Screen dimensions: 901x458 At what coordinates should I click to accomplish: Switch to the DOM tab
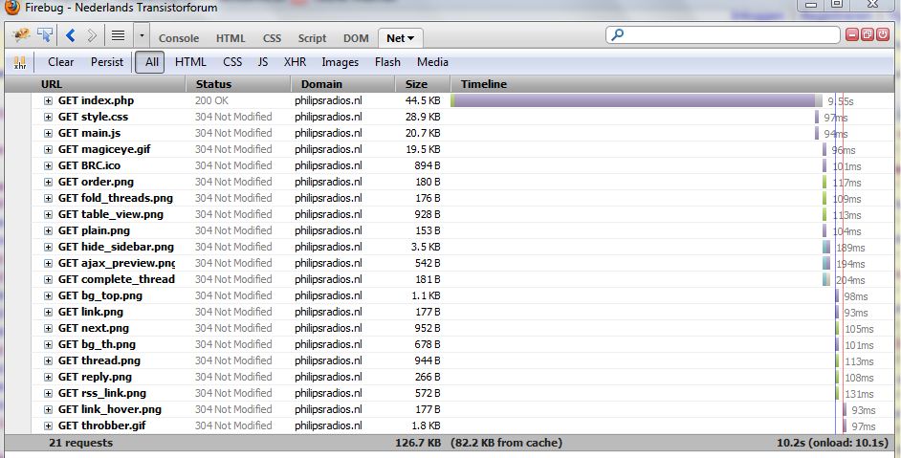(356, 38)
